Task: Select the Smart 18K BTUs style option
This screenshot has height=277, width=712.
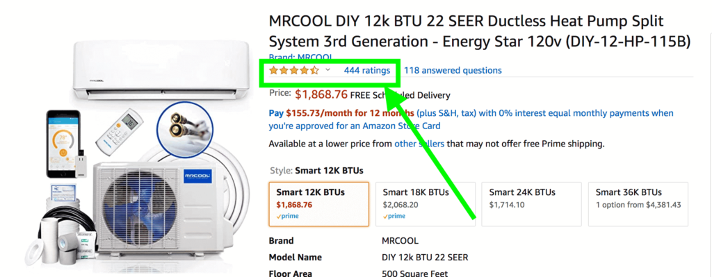Action: [x=426, y=204]
